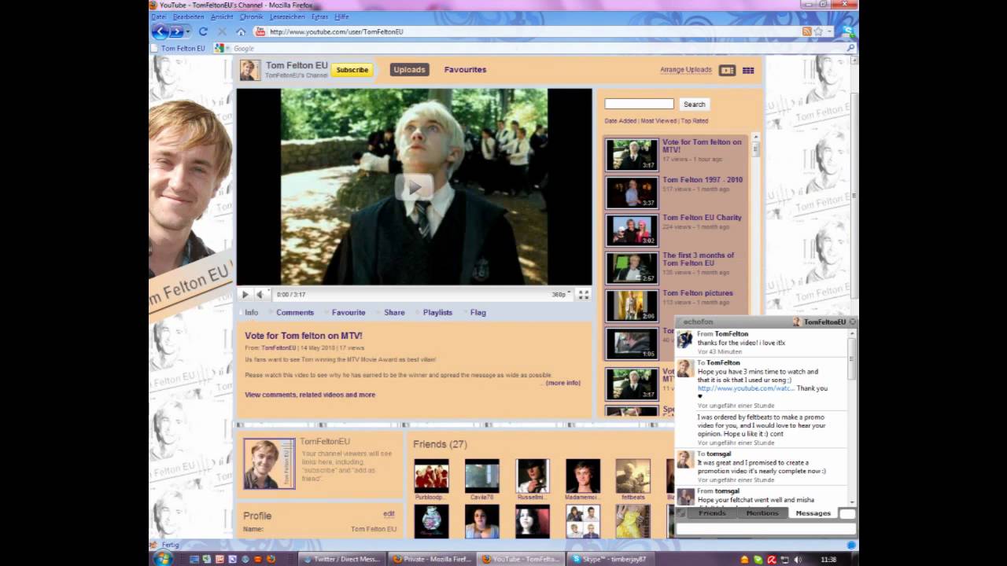The image size is (1007, 566).
Task: Close the Echofon popup with its X button
Action: point(852,322)
